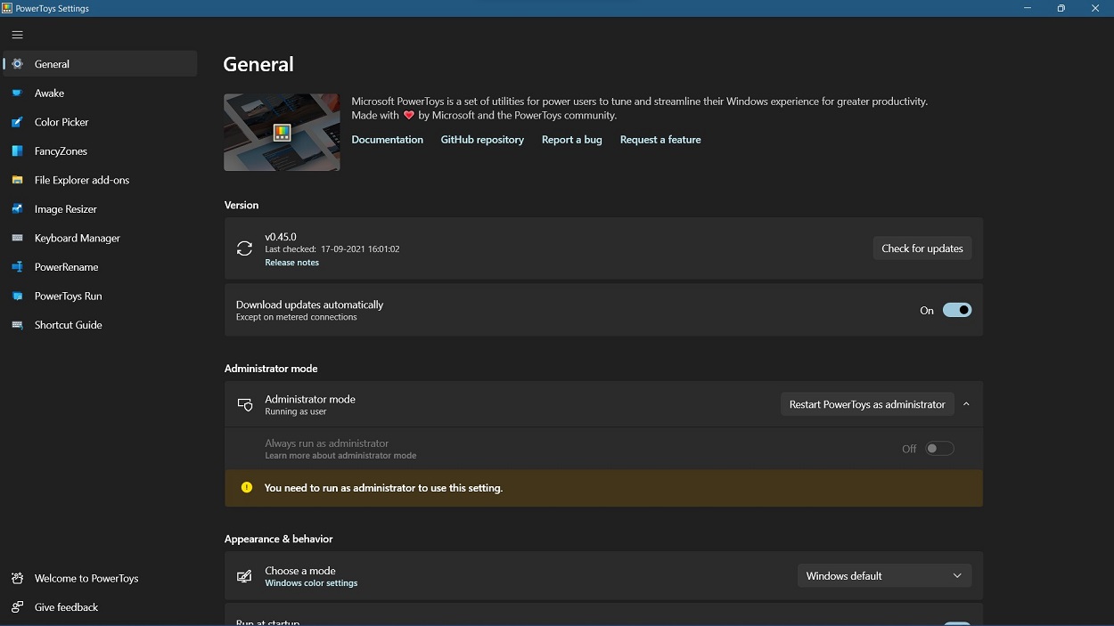Click the Report a bug link
Image resolution: width=1114 pixels, height=626 pixels.
coord(572,140)
